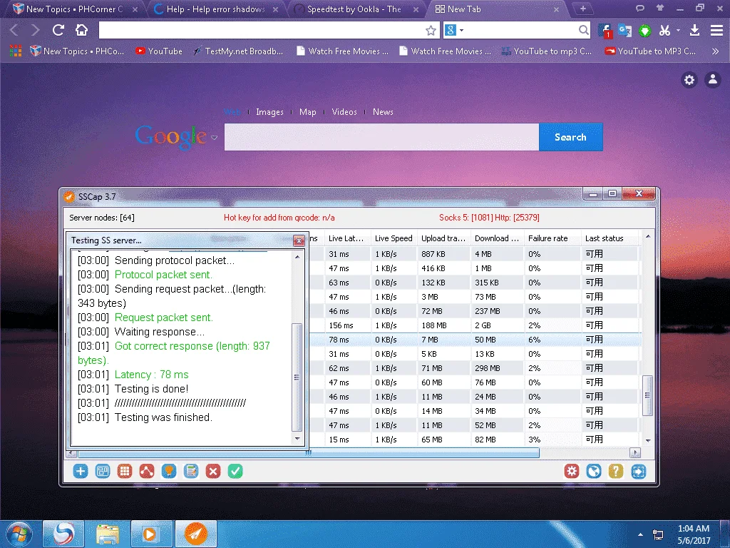Click the browser skin shirt icon

[x=659, y=8]
